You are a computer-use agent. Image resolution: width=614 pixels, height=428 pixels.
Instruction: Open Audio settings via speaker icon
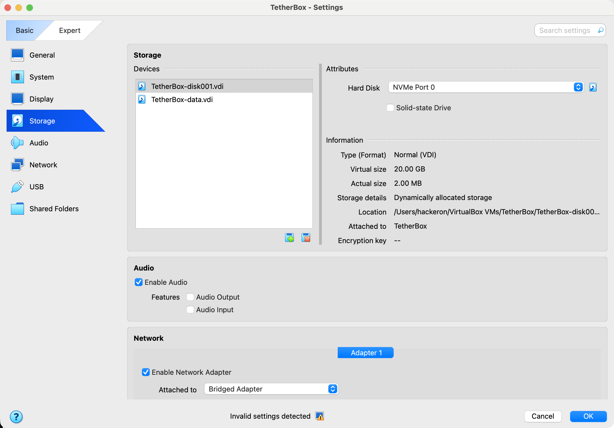point(17,143)
